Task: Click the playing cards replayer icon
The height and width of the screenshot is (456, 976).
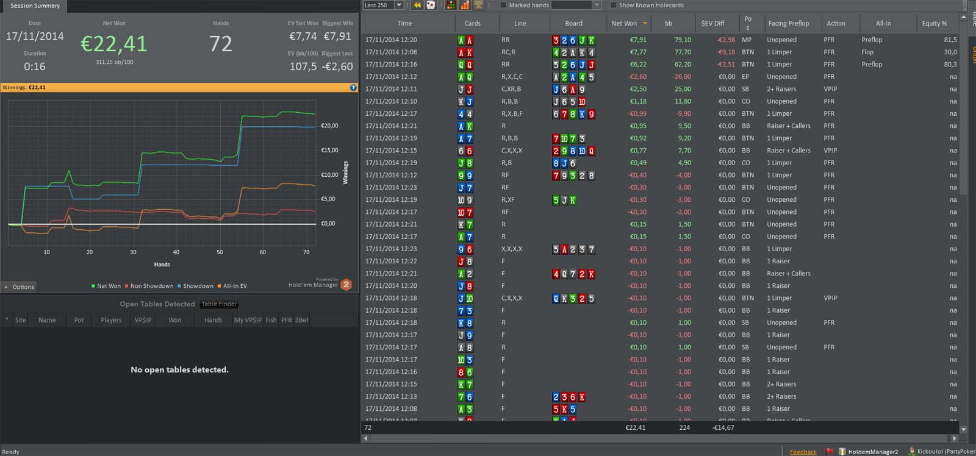Action: 431,5
